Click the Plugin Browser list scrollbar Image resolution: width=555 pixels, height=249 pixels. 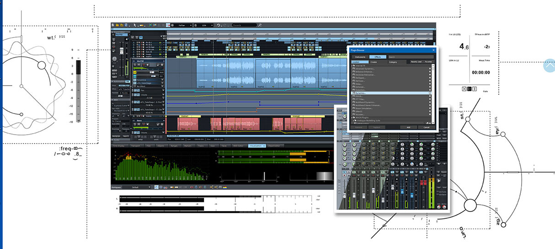coord(433,94)
